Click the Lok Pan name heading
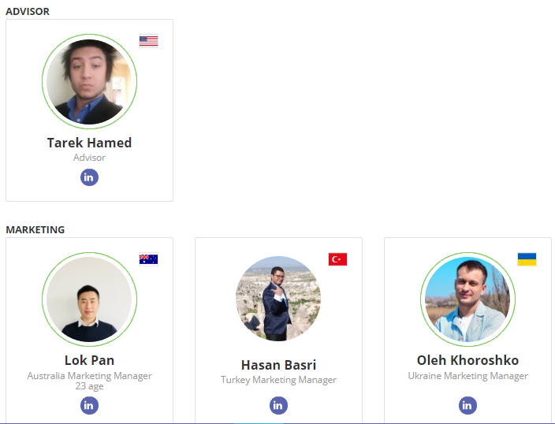The width and height of the screenshot is (555, 424). [x=89, y=360]
